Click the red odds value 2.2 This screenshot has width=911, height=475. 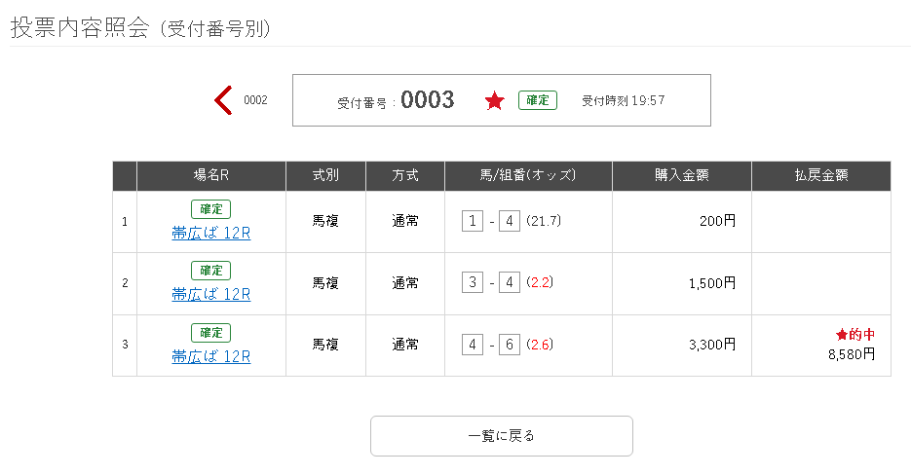coord(540,283)
